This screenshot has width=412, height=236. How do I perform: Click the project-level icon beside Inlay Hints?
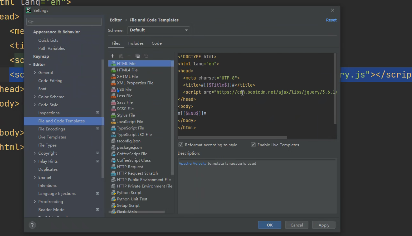pos(97,161)
